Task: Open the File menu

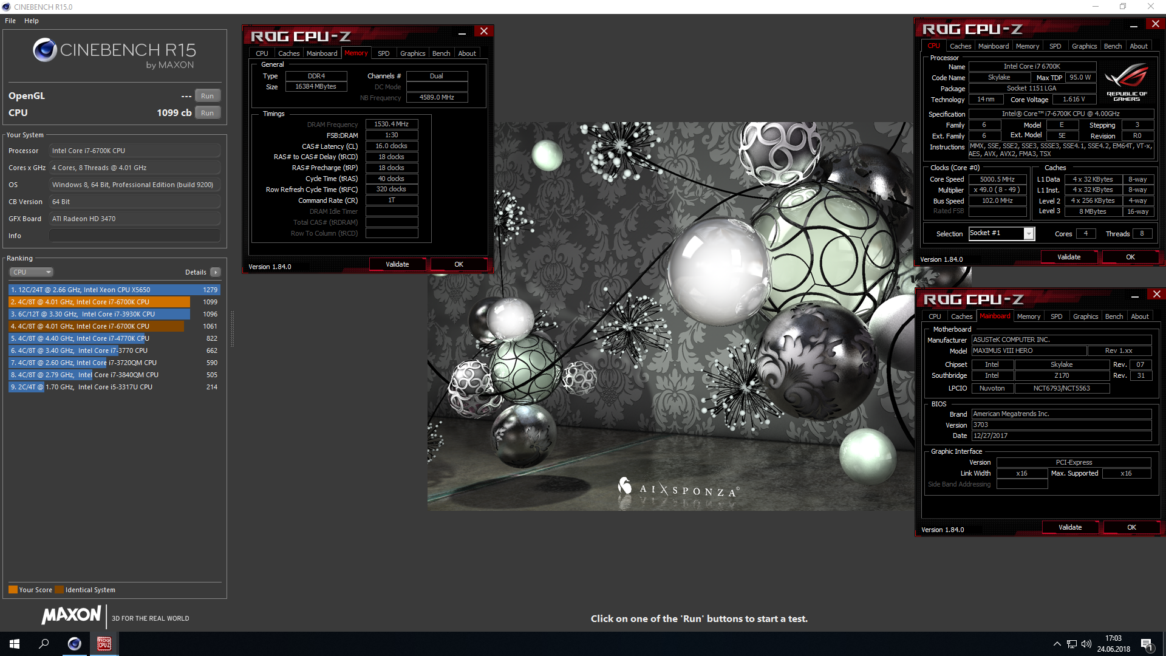Action: click(10, 21)
